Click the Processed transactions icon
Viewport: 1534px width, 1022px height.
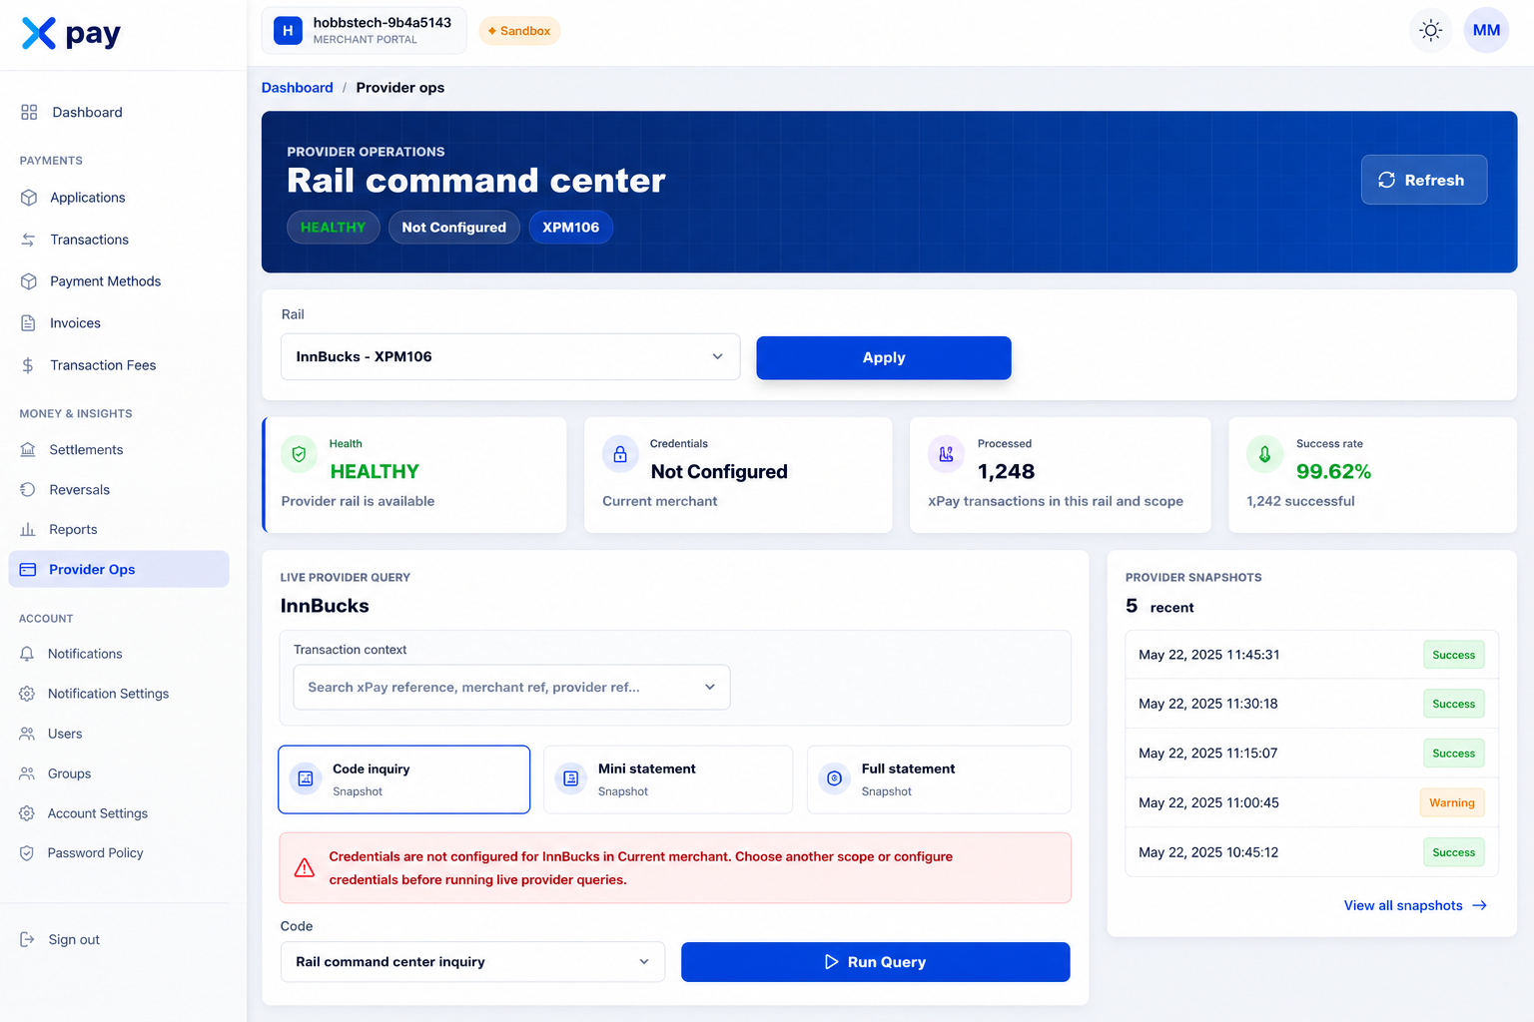[946, 454]
